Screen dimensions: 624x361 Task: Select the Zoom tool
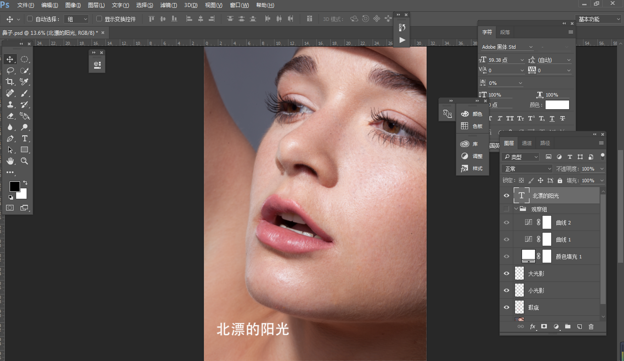24,161
